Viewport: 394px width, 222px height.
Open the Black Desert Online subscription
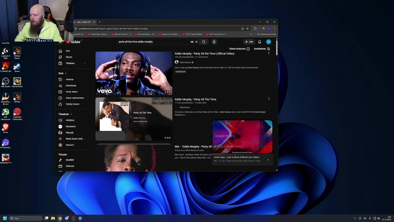click(73, 139)
